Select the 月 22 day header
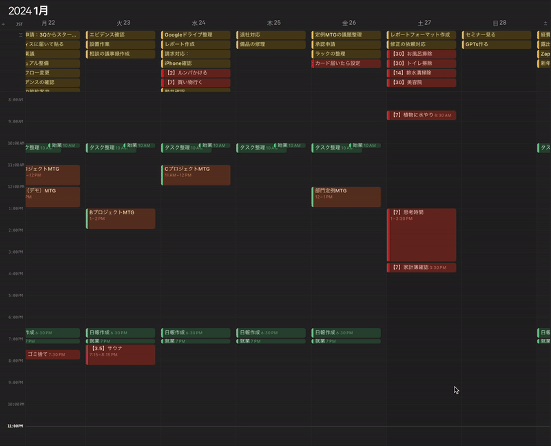551x446 pixels. click(48, 23)
